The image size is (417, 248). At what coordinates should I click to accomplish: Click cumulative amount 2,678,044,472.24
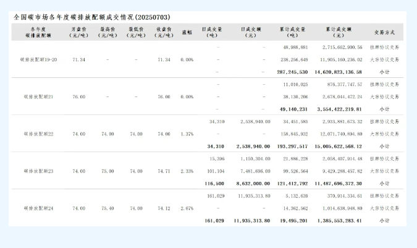342,97
